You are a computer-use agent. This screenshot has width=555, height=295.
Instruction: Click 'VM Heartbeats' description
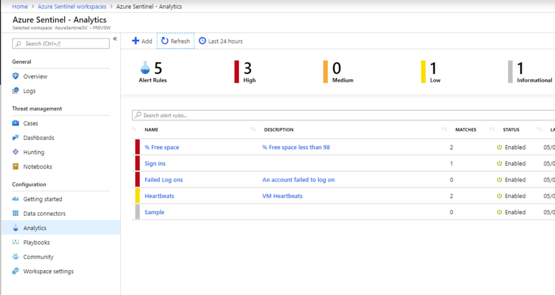[x=282, y=196]
